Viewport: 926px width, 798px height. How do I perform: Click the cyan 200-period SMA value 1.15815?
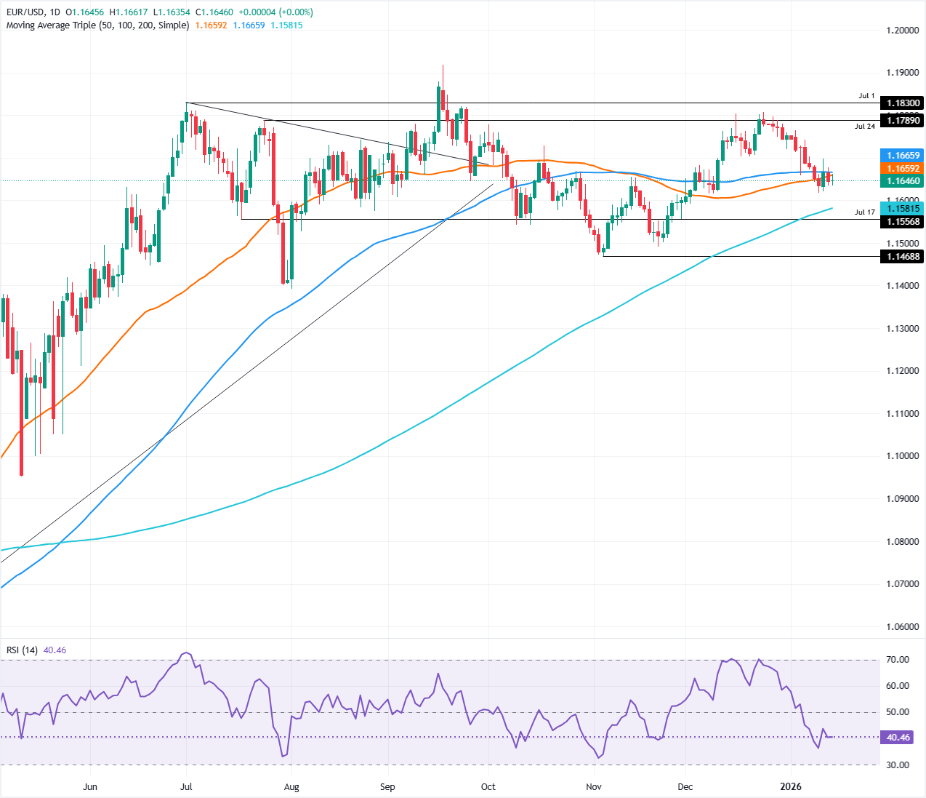point(285,25)
